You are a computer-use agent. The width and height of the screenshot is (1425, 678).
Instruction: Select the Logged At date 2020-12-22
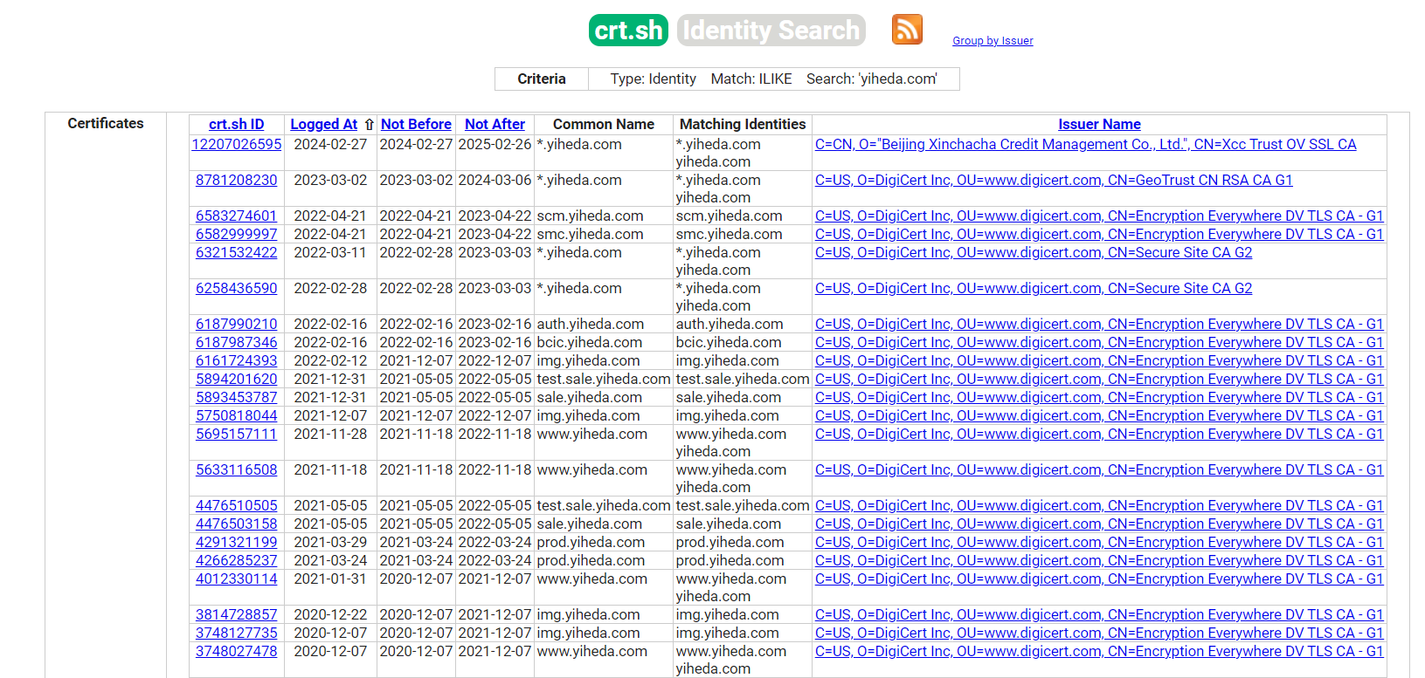[330, 615]
